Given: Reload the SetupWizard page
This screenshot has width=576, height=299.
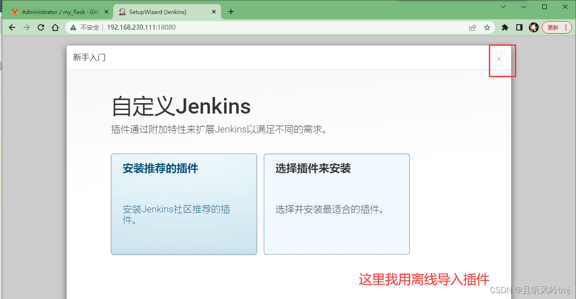Looking at the screenshot, I should coord(40,27).
